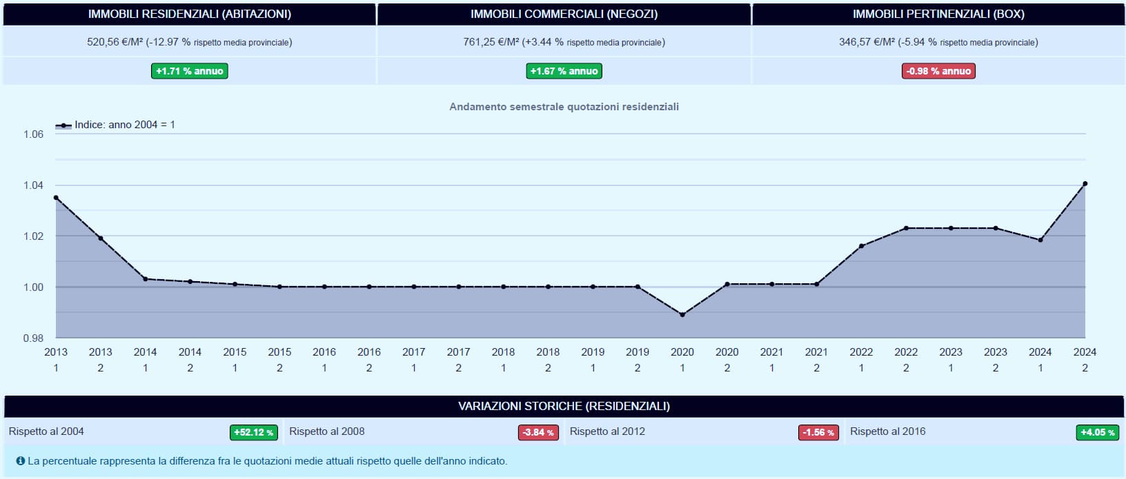The width and height of the screenshot is (1126, 479).
Task: Select the Immobili Commerciali (Negozi) header
Action: (564, 14)
